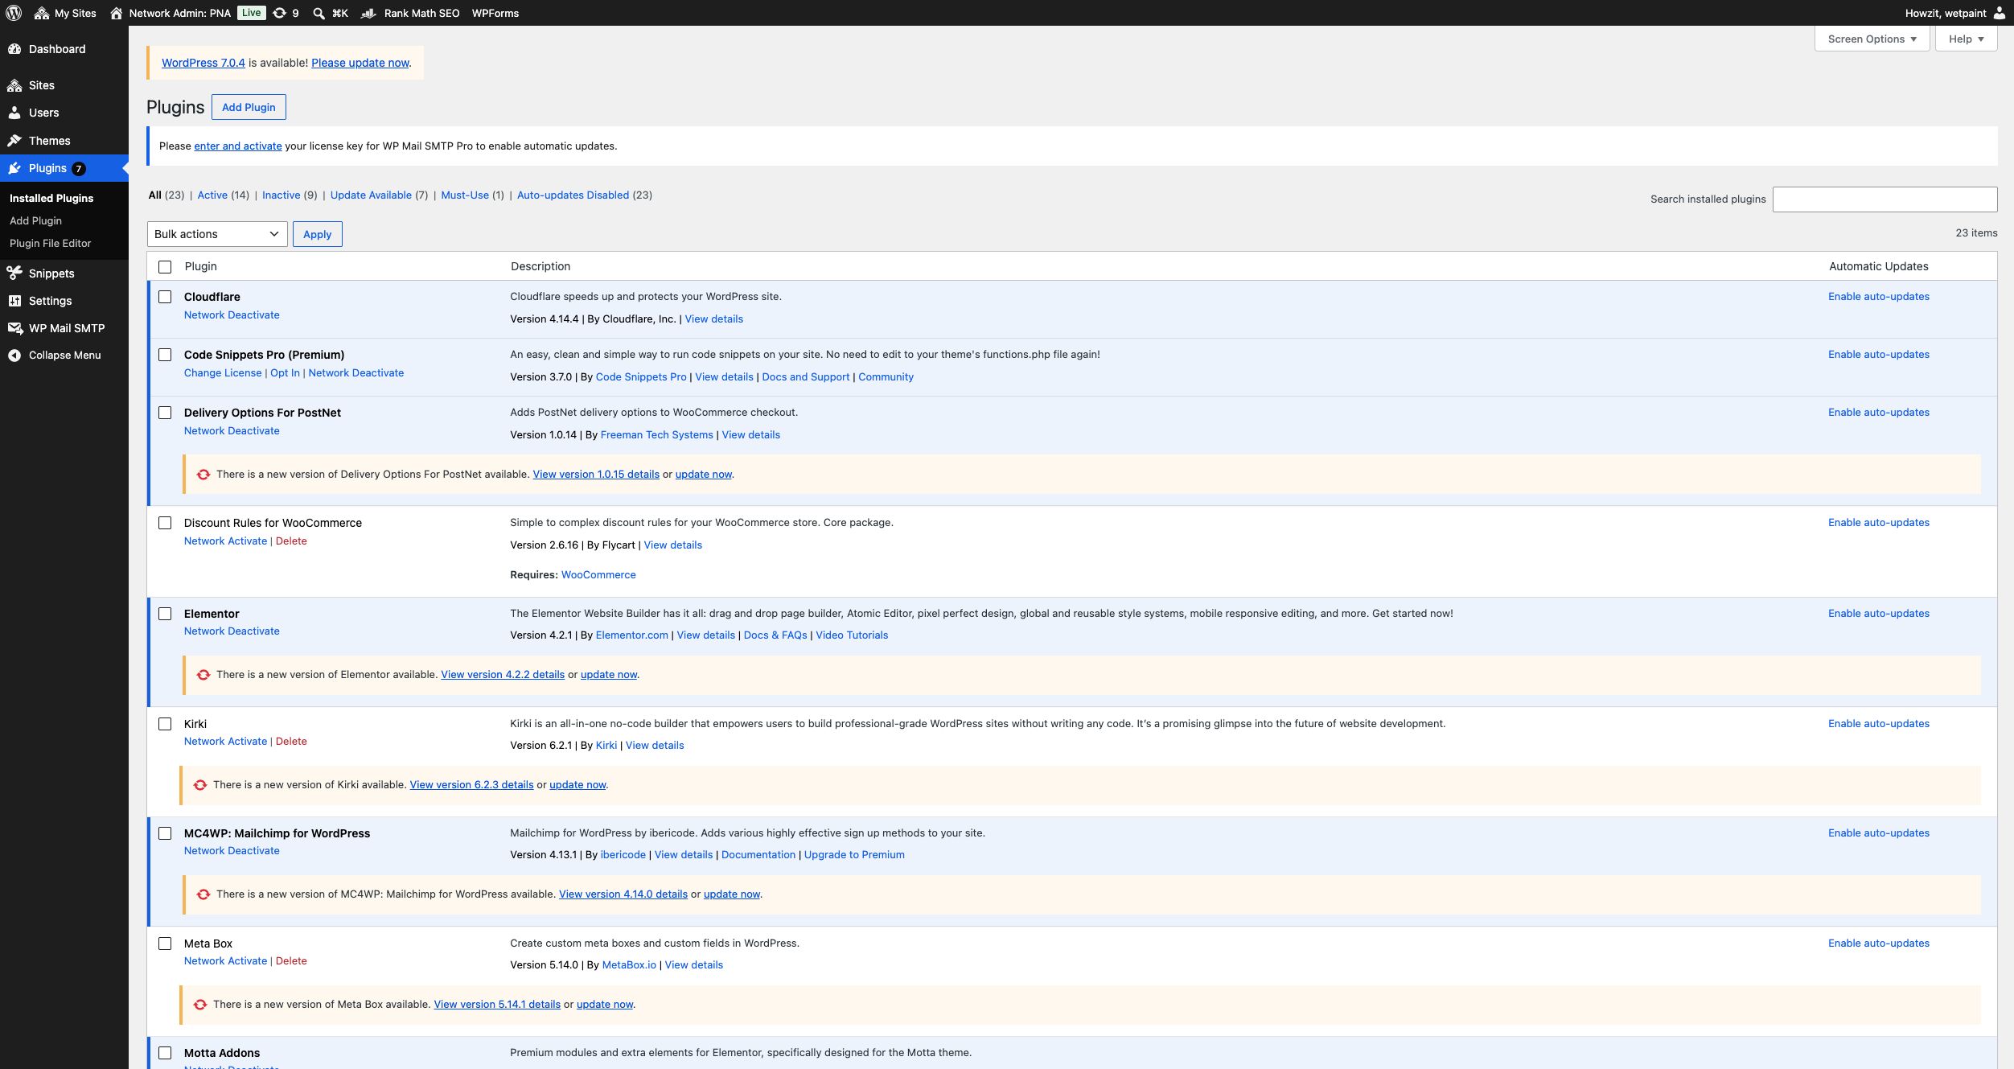Viewport: 2014px width, 1069px height.
Task: Open Snippets in the sidebar
Action: [x=51, y=273]
